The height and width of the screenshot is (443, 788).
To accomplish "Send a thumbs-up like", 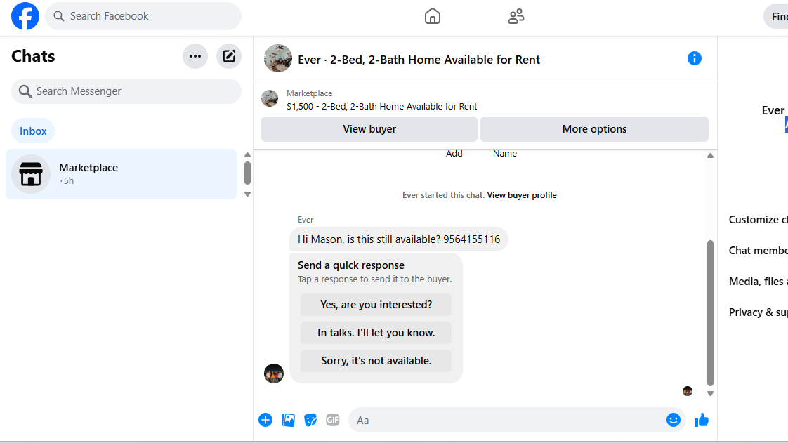I will 701,420.
